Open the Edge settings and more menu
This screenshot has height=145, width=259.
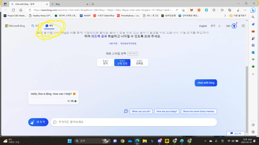[245, 10]
